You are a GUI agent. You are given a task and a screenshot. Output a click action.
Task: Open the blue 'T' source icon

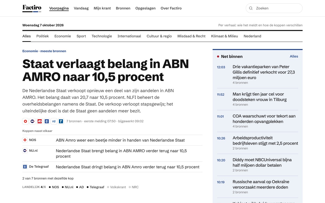61,121
